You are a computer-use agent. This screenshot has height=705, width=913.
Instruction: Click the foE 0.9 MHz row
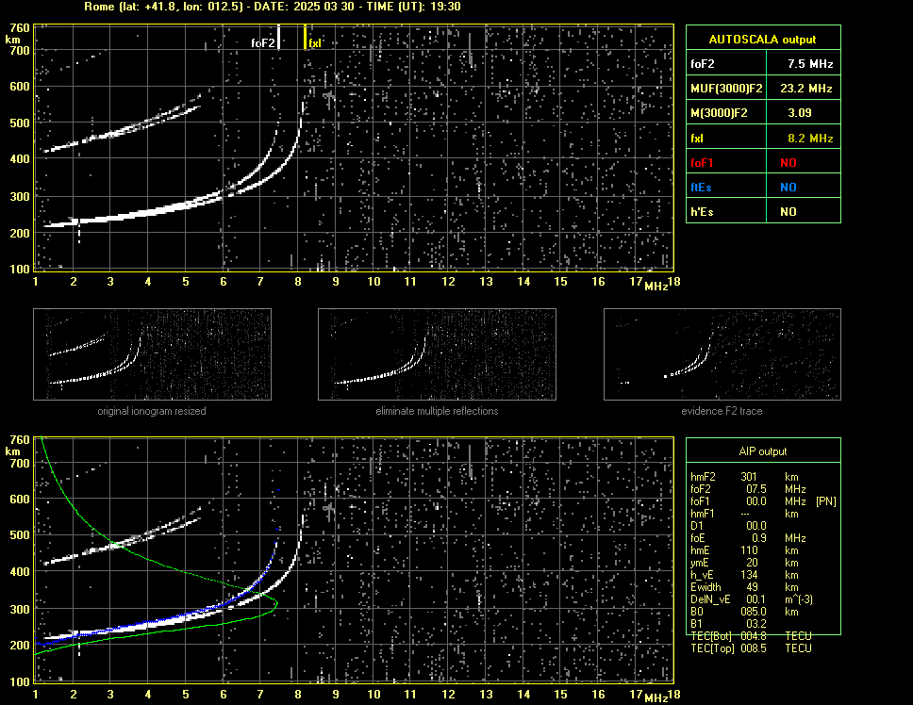(x=748, y=538)
